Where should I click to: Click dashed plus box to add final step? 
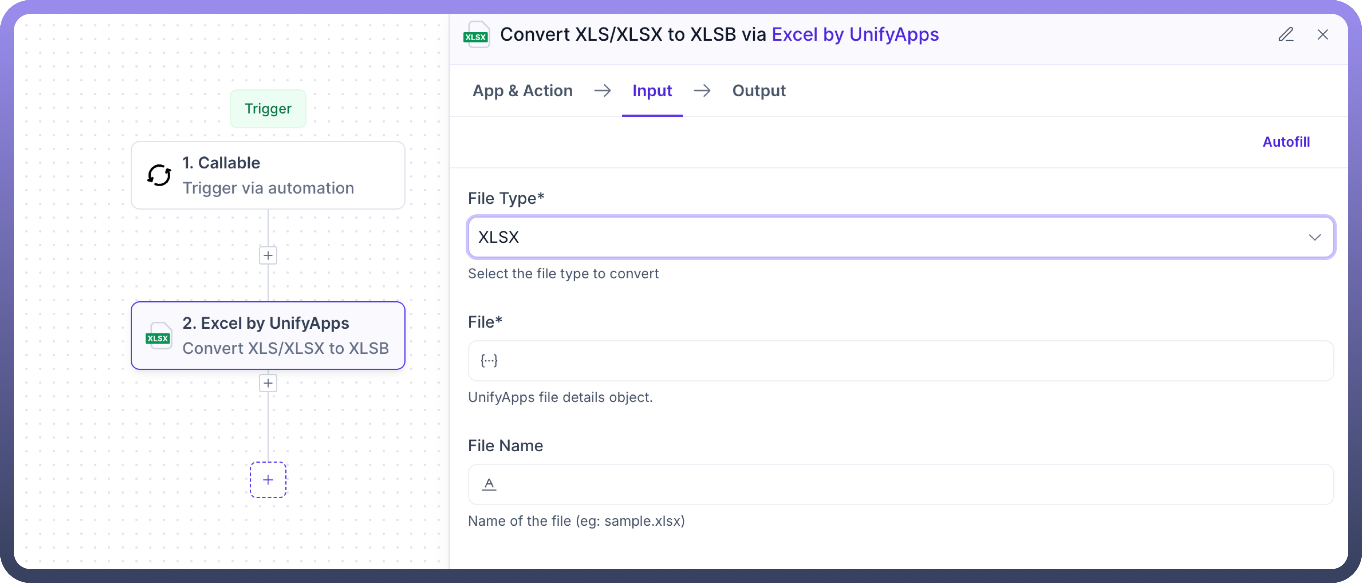tap(268, 480)
